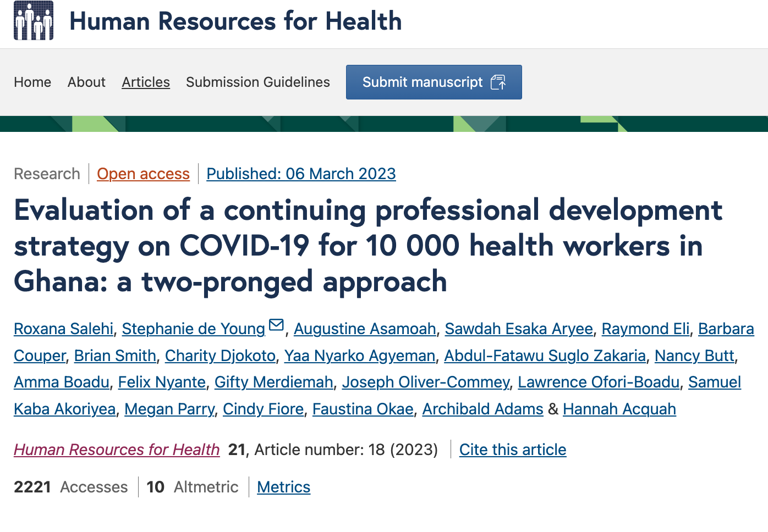Screen dimensions: 768x532
Task: Open author Yaa Nyarko Agyeman's link
Action: 360,356
